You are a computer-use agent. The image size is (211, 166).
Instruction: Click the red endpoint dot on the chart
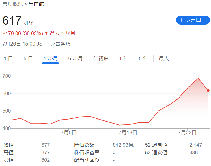[x=208, y=90]
